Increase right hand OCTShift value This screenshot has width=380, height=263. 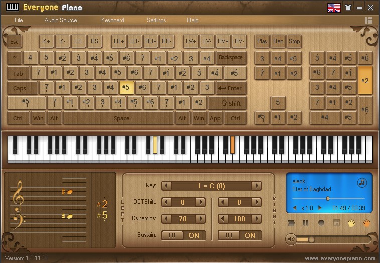click(x=256, y=202)
